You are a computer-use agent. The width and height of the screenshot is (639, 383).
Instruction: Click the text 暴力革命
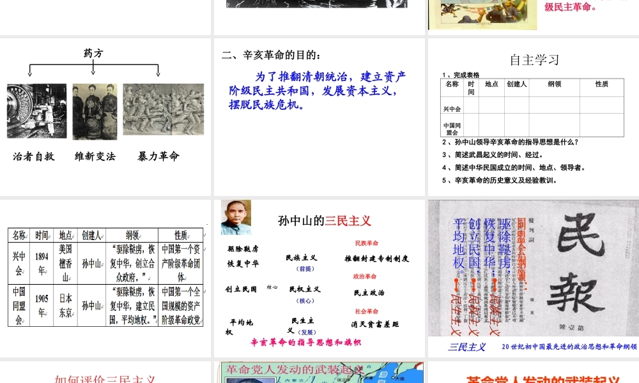pos(158,156)
